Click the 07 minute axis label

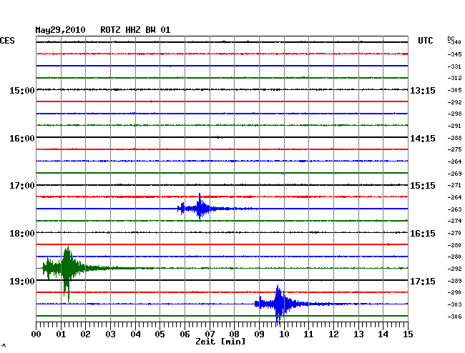point(210,334)
